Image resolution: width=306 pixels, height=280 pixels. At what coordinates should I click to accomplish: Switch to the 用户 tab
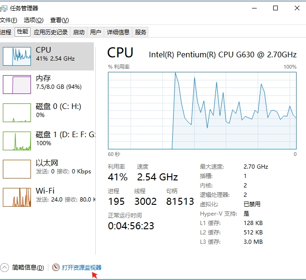(95, 32)
